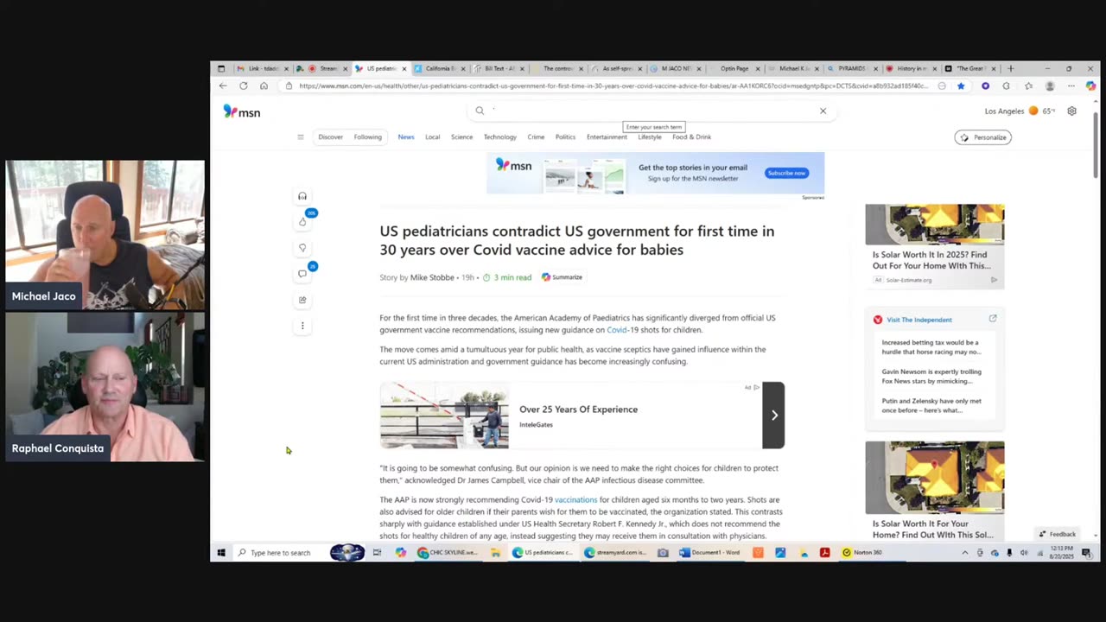Open the Entertainment section
The image size is (1106, 622).
607,136
